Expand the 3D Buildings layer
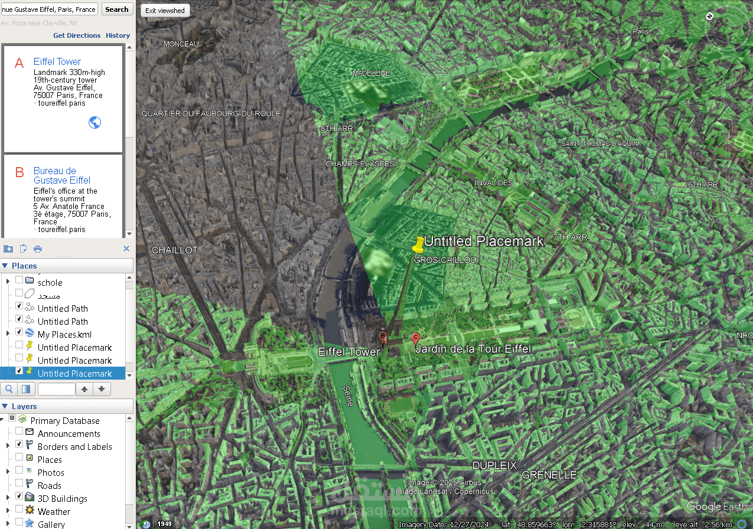 pyautogui.click(x=8, y=498)
